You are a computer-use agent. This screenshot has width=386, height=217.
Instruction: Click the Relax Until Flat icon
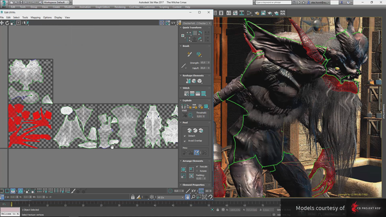(x=194, y=81)
